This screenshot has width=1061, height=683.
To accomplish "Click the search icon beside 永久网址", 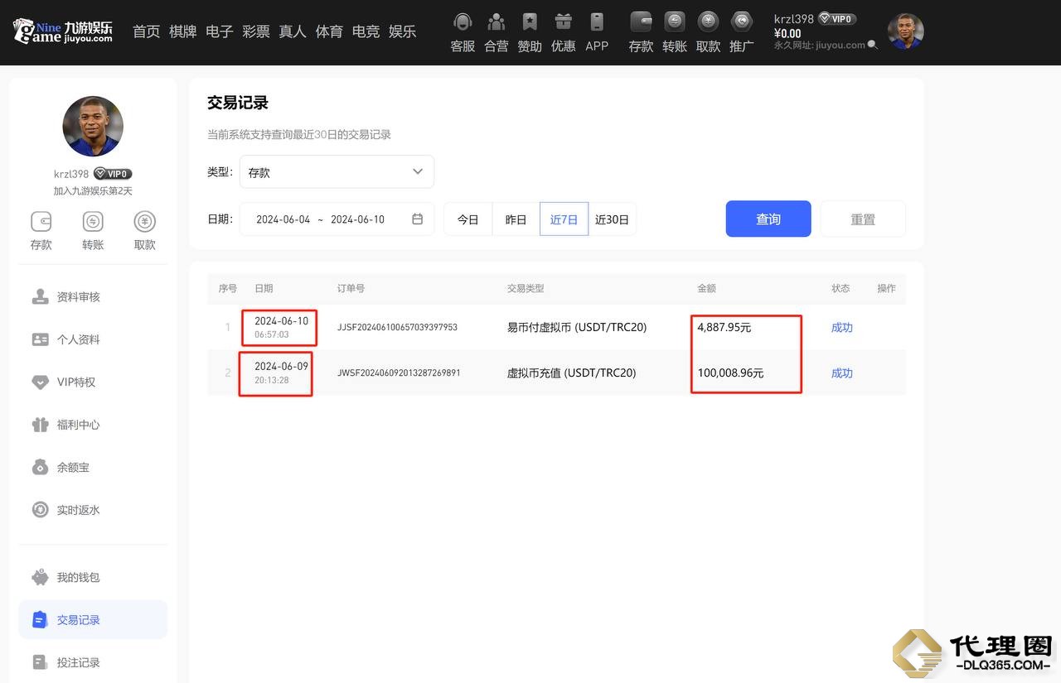I will pyautogui.click(x=872, y=46).
